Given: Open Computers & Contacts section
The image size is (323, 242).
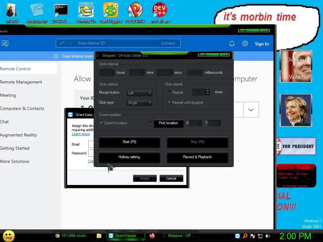Looking at the screenshot, I should (x=22, y=108).
